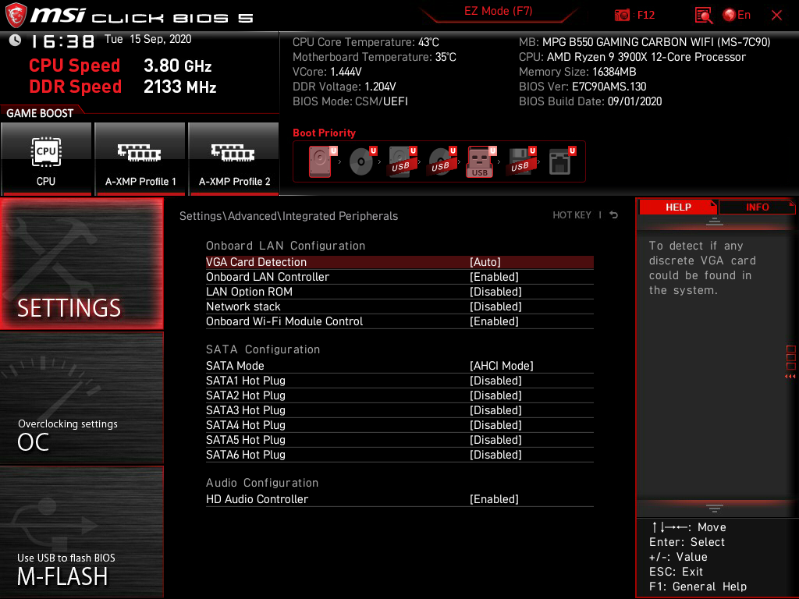Viewport: 799px width, 599px height.
Task: Switch to the HELP tab
Action: click(678, 207)
